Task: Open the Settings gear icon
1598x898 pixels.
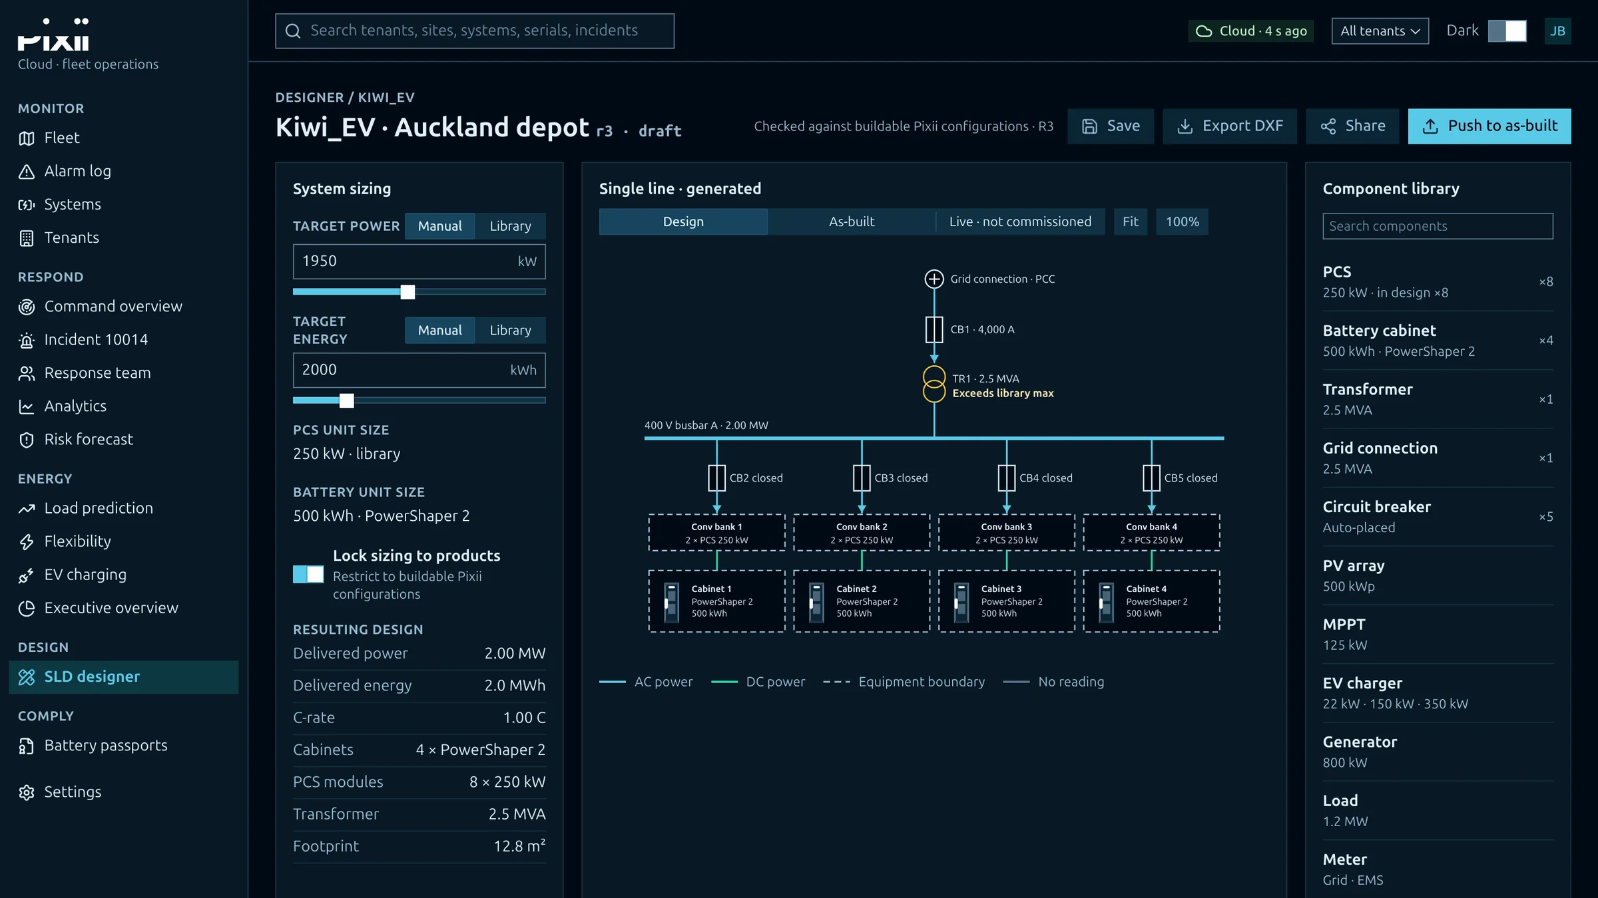Action: [26, 792]
